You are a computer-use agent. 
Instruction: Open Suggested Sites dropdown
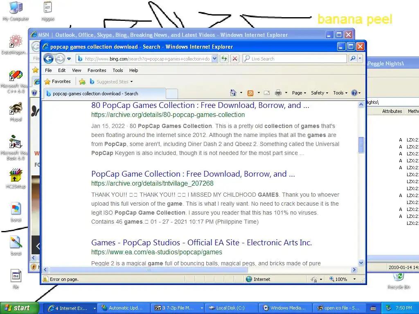[x=111, y=82]
